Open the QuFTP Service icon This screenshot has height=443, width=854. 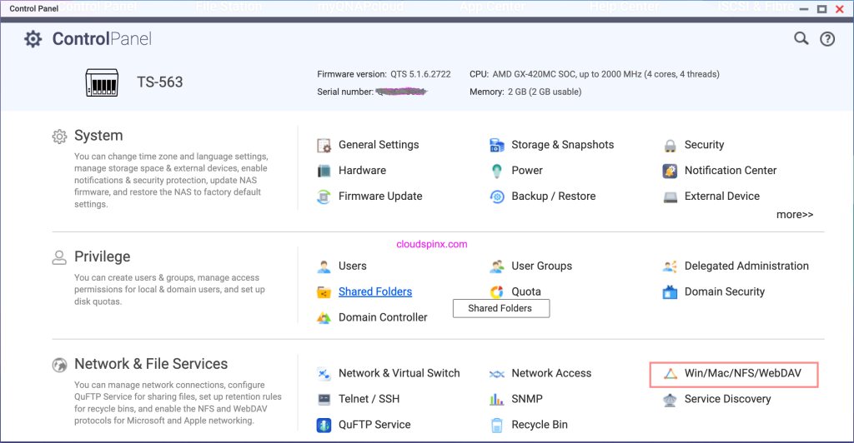point(324,425)
